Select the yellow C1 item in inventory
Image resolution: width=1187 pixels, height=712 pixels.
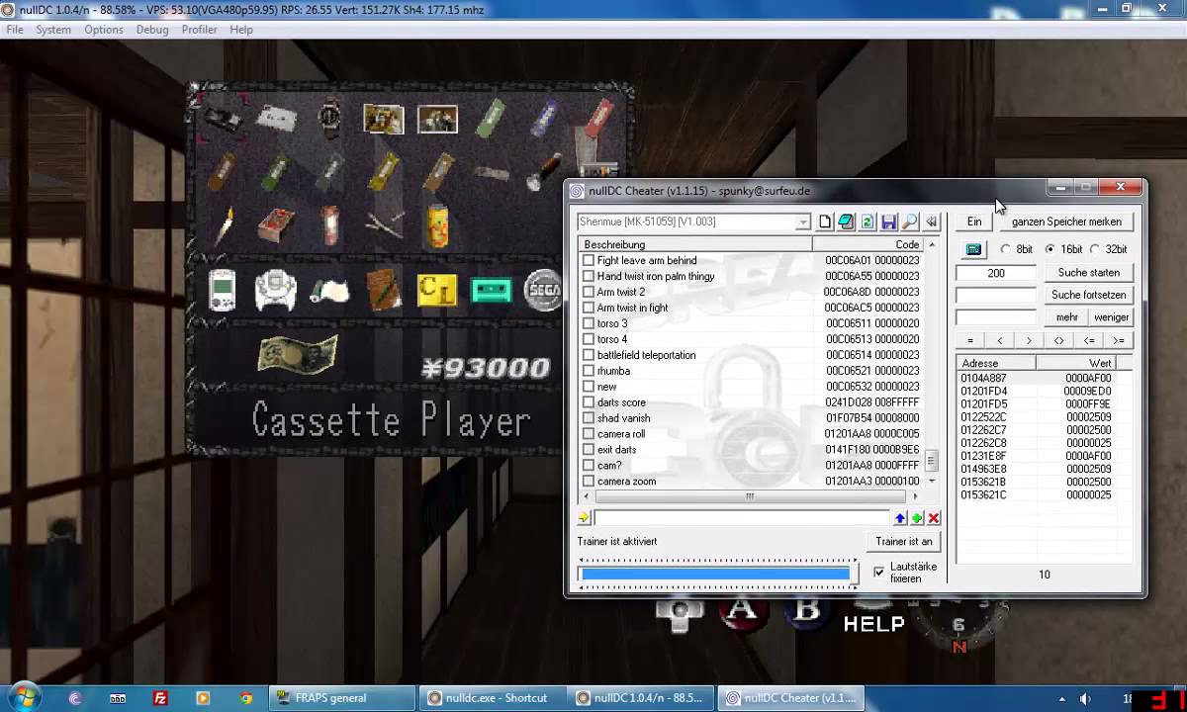pyautogui.click(x=436, y=290)
